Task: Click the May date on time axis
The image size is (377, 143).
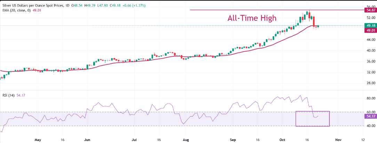Action: (x=38, y=140)
